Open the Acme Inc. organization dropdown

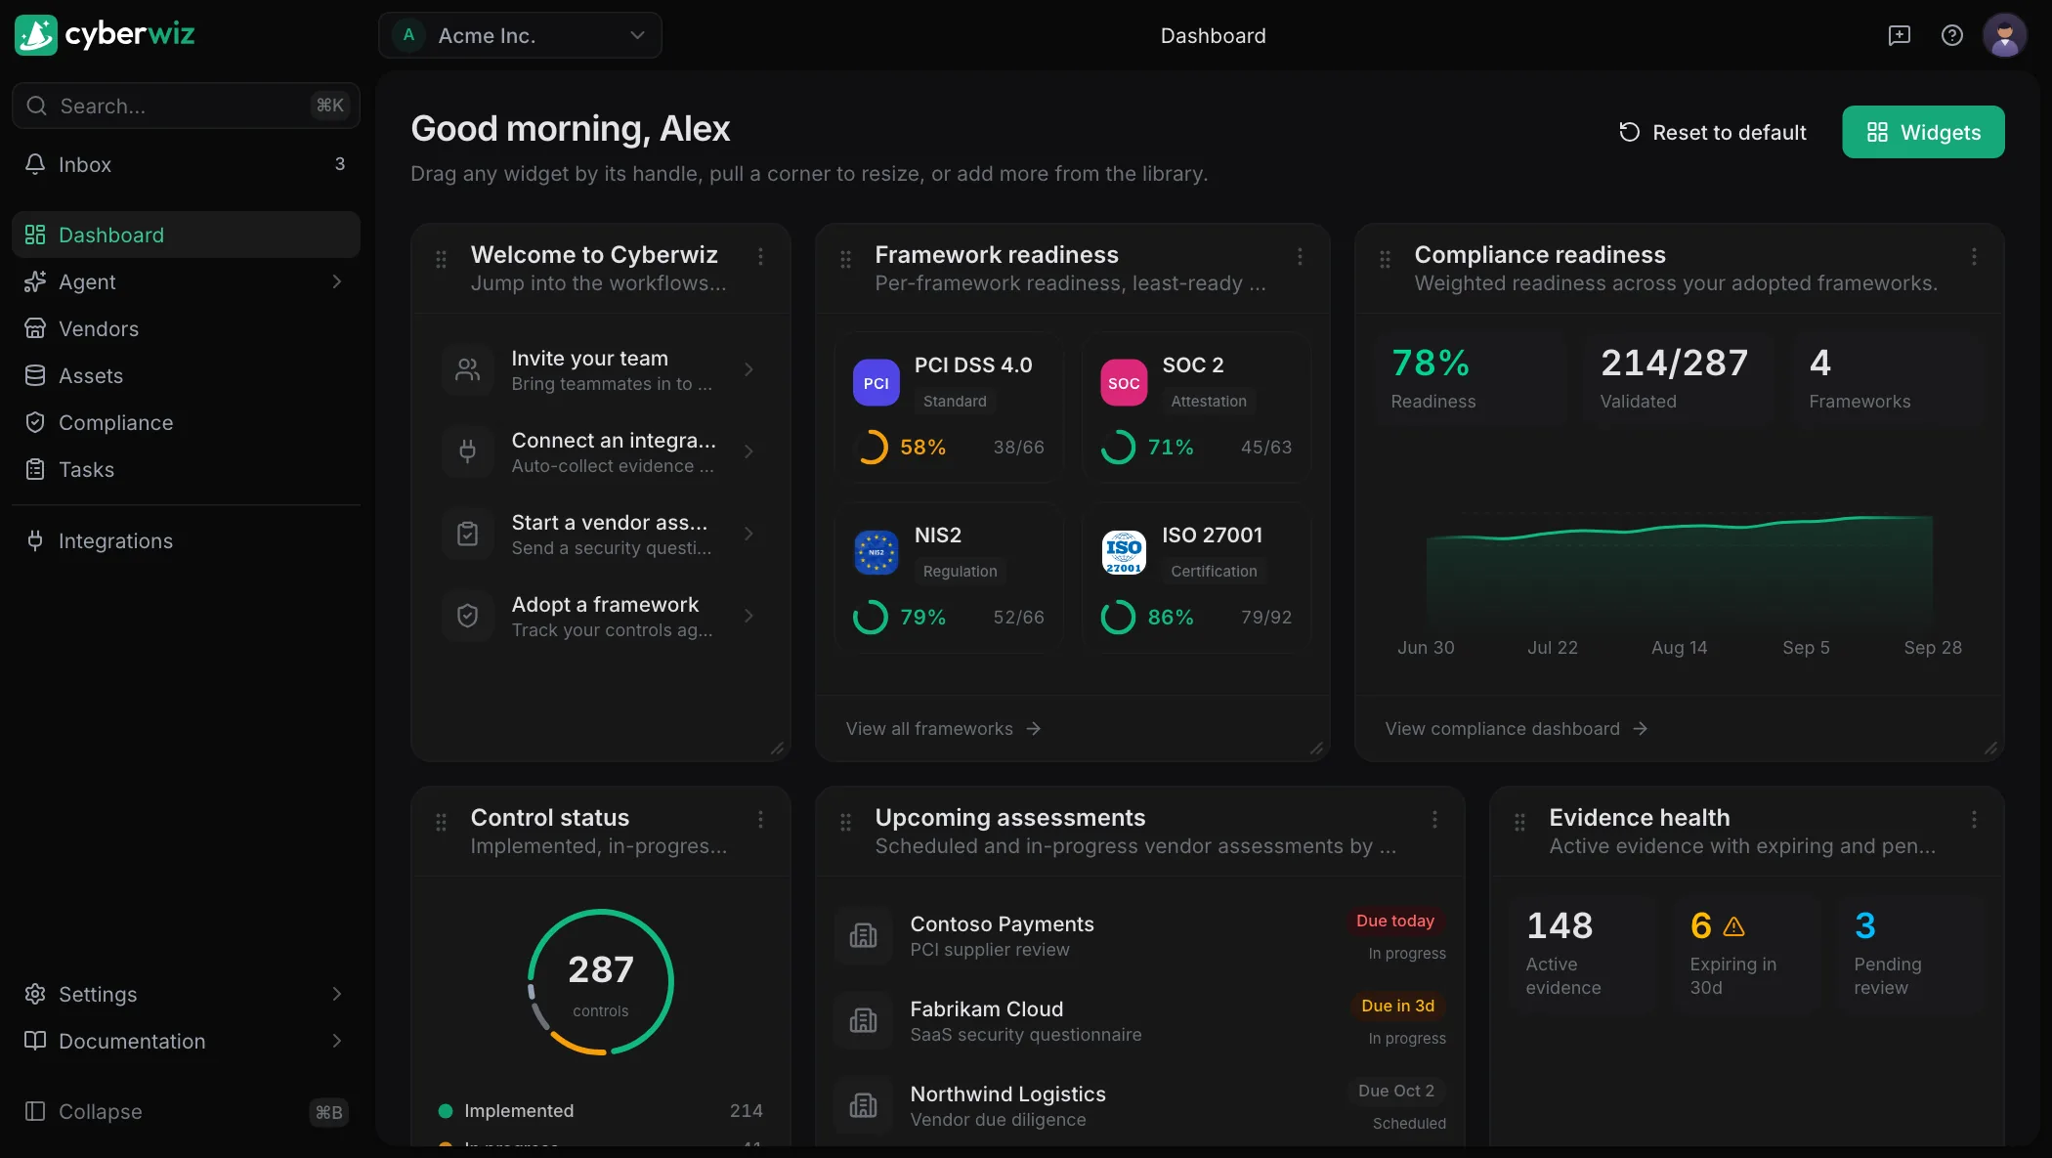tap(520, 35)
